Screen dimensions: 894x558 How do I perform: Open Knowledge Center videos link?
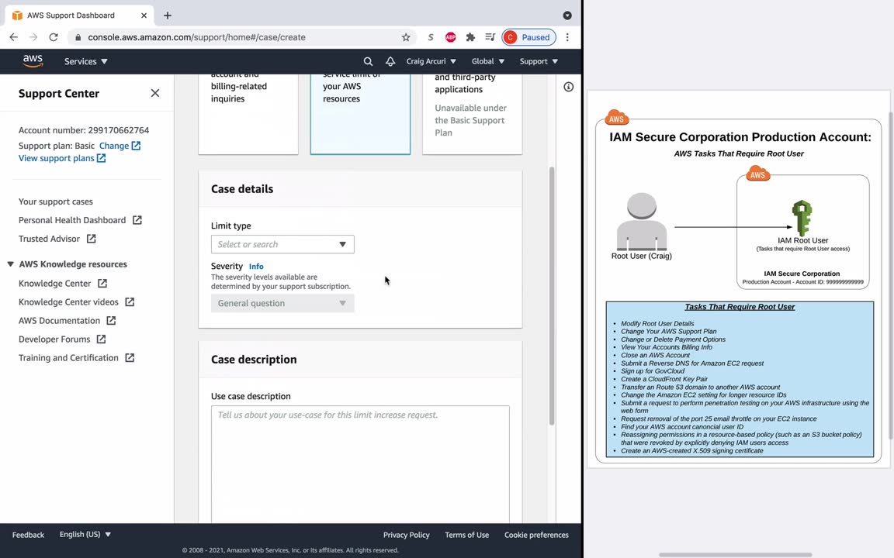(x=76, y=301)
